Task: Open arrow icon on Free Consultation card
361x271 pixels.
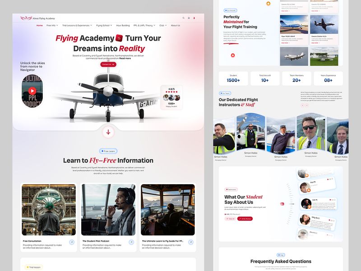Action: click(x=72, y=242)
